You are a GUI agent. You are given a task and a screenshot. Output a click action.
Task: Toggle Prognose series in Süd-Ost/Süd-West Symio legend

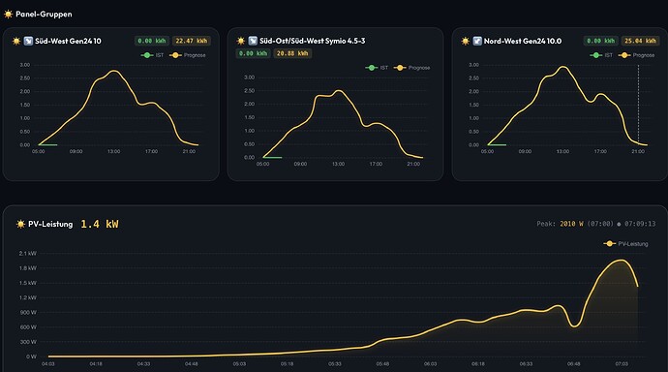pos(412,68)
